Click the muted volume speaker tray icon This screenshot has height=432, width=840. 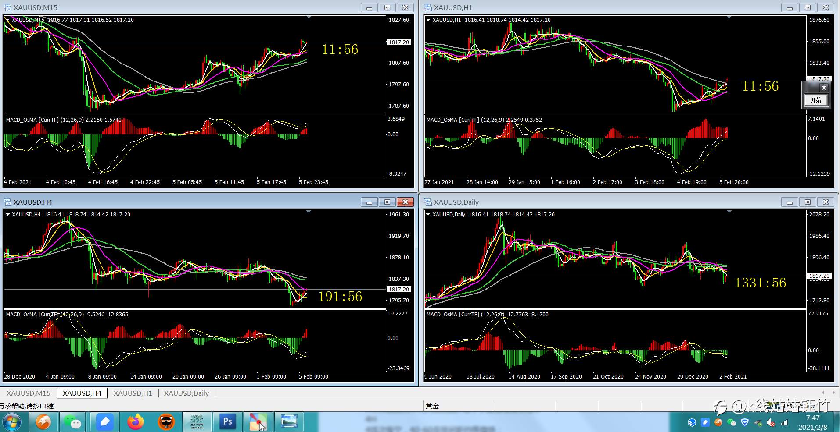[771, 423]
